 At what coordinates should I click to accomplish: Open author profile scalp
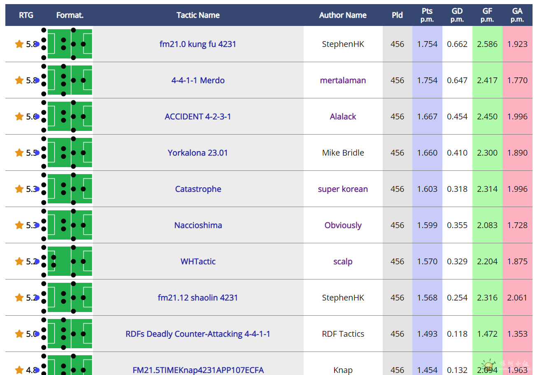(x=343, y=261)
